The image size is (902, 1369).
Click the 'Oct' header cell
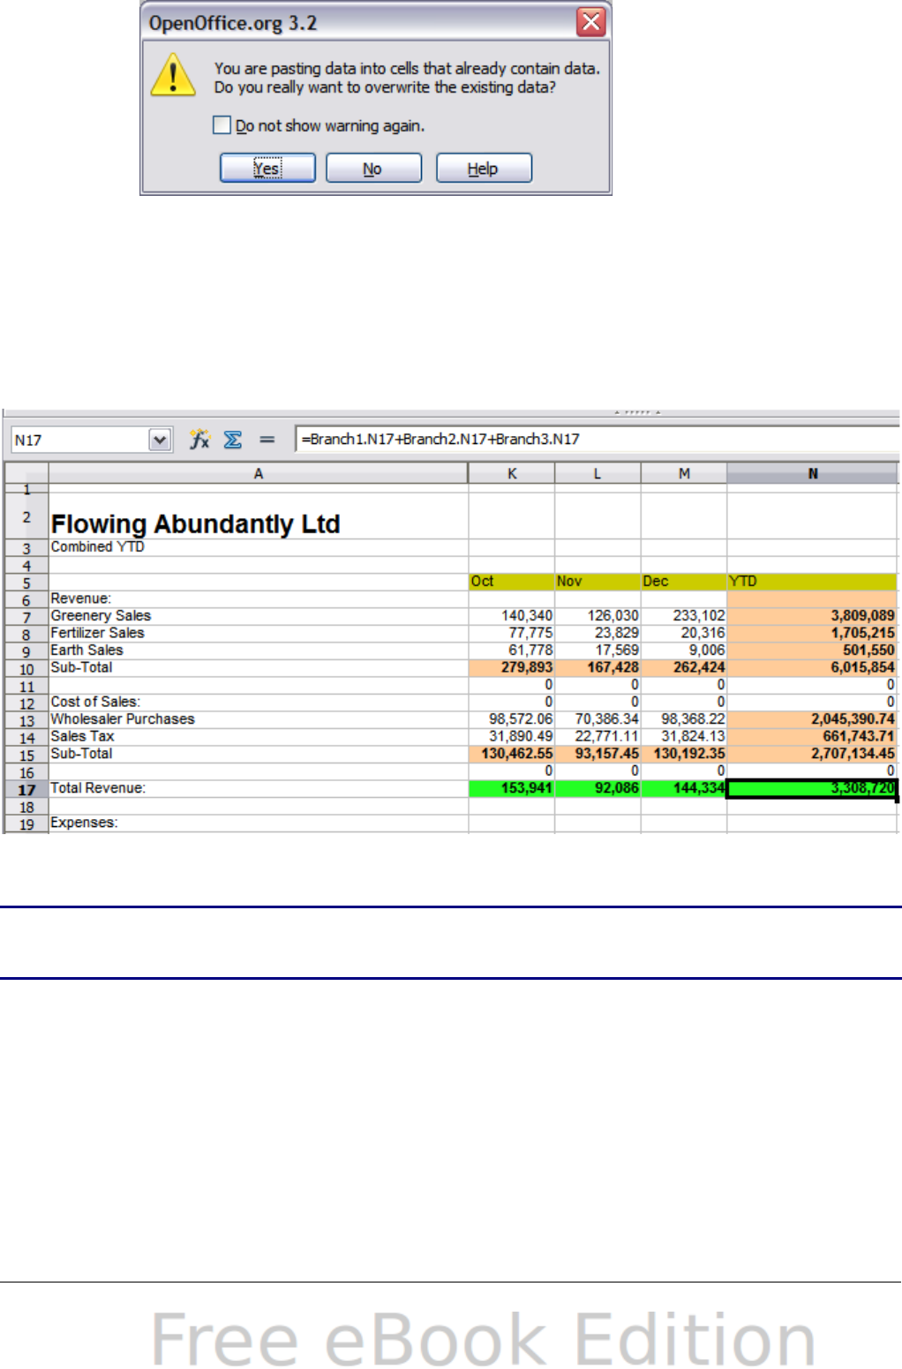(512, 582)
